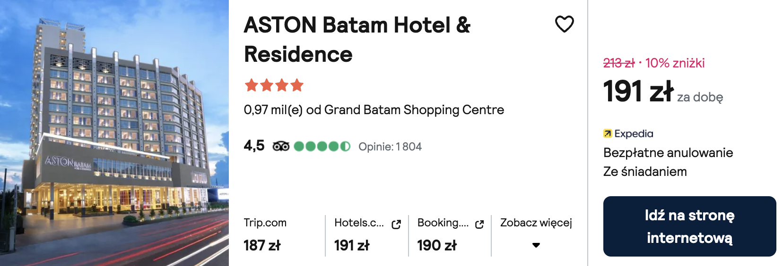This screenshot has height=266, width=783.
Task: Select the Hotels.com 191 zł offer
Action: (x=367, y=234)
